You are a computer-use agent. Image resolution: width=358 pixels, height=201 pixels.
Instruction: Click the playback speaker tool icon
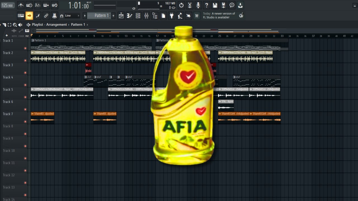(20, 25)
